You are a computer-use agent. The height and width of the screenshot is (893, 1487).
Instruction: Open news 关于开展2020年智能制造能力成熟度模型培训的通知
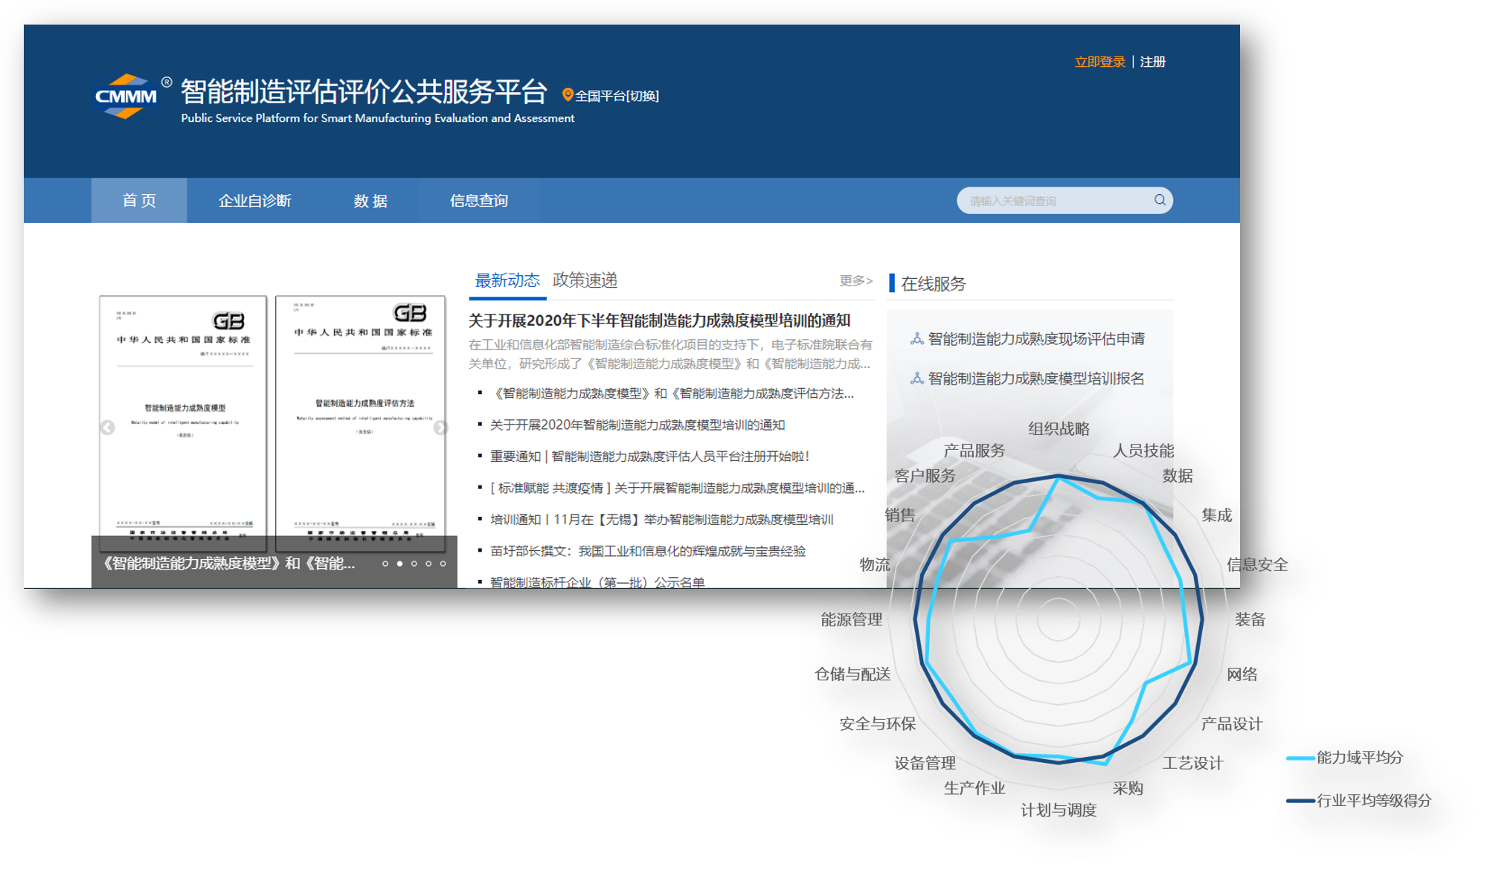click(x=637, y=425)
